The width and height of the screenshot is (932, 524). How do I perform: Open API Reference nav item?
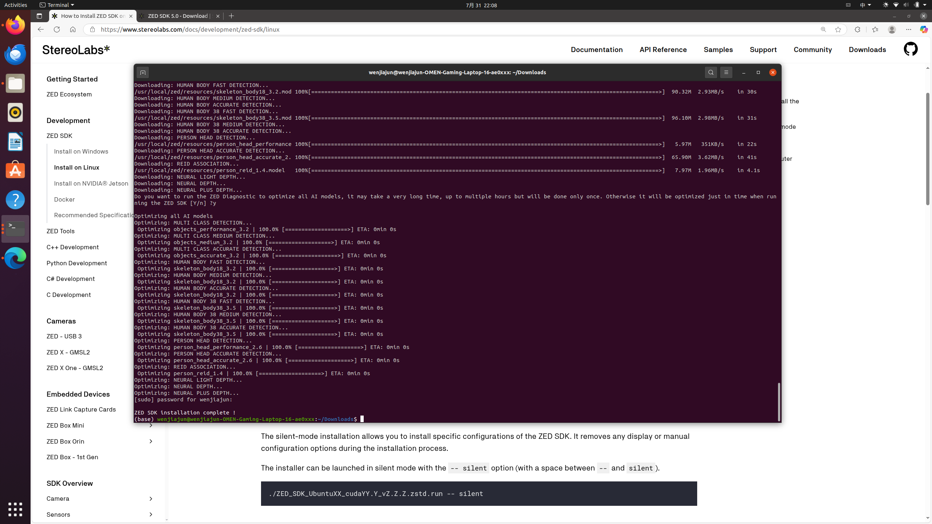tap(663, 49)
